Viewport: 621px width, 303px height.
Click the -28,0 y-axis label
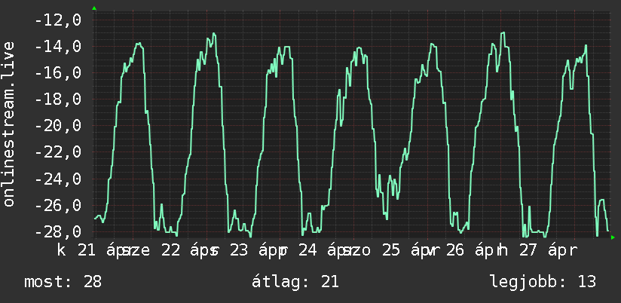58,231
